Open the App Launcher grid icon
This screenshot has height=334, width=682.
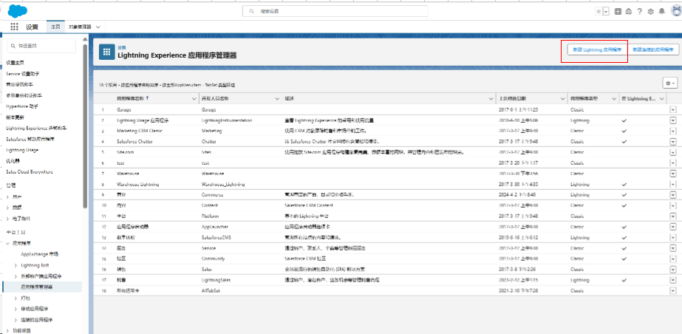click(x=14, y=27)
